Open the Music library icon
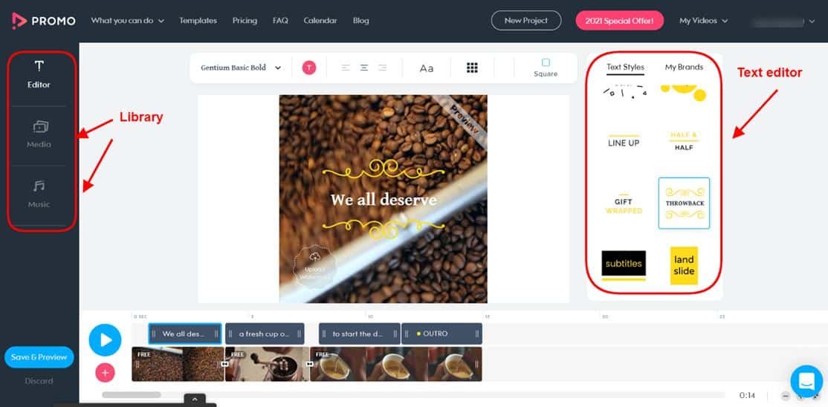 [x=39, y=186]
